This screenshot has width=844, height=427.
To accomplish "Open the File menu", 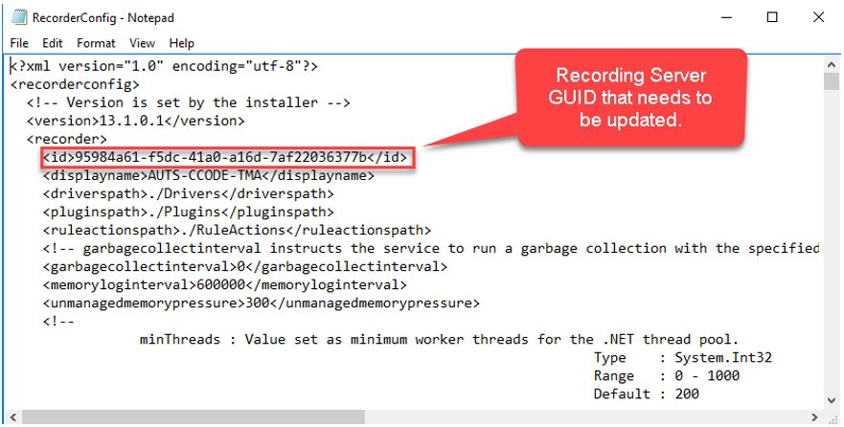I will tap(19, 43).
